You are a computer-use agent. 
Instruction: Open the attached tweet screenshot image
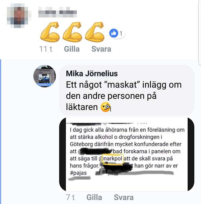point(127,154)
